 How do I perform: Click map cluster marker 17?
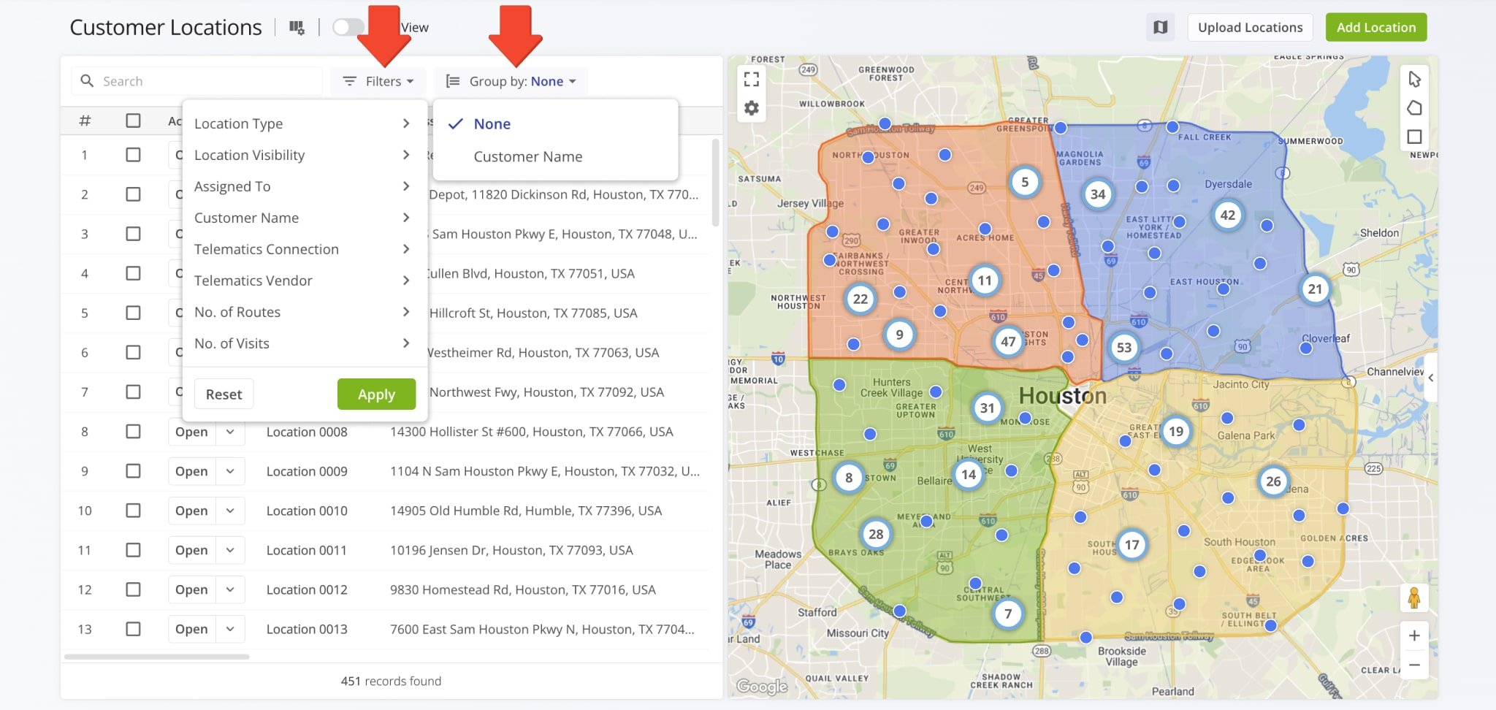click(1131, 544)
